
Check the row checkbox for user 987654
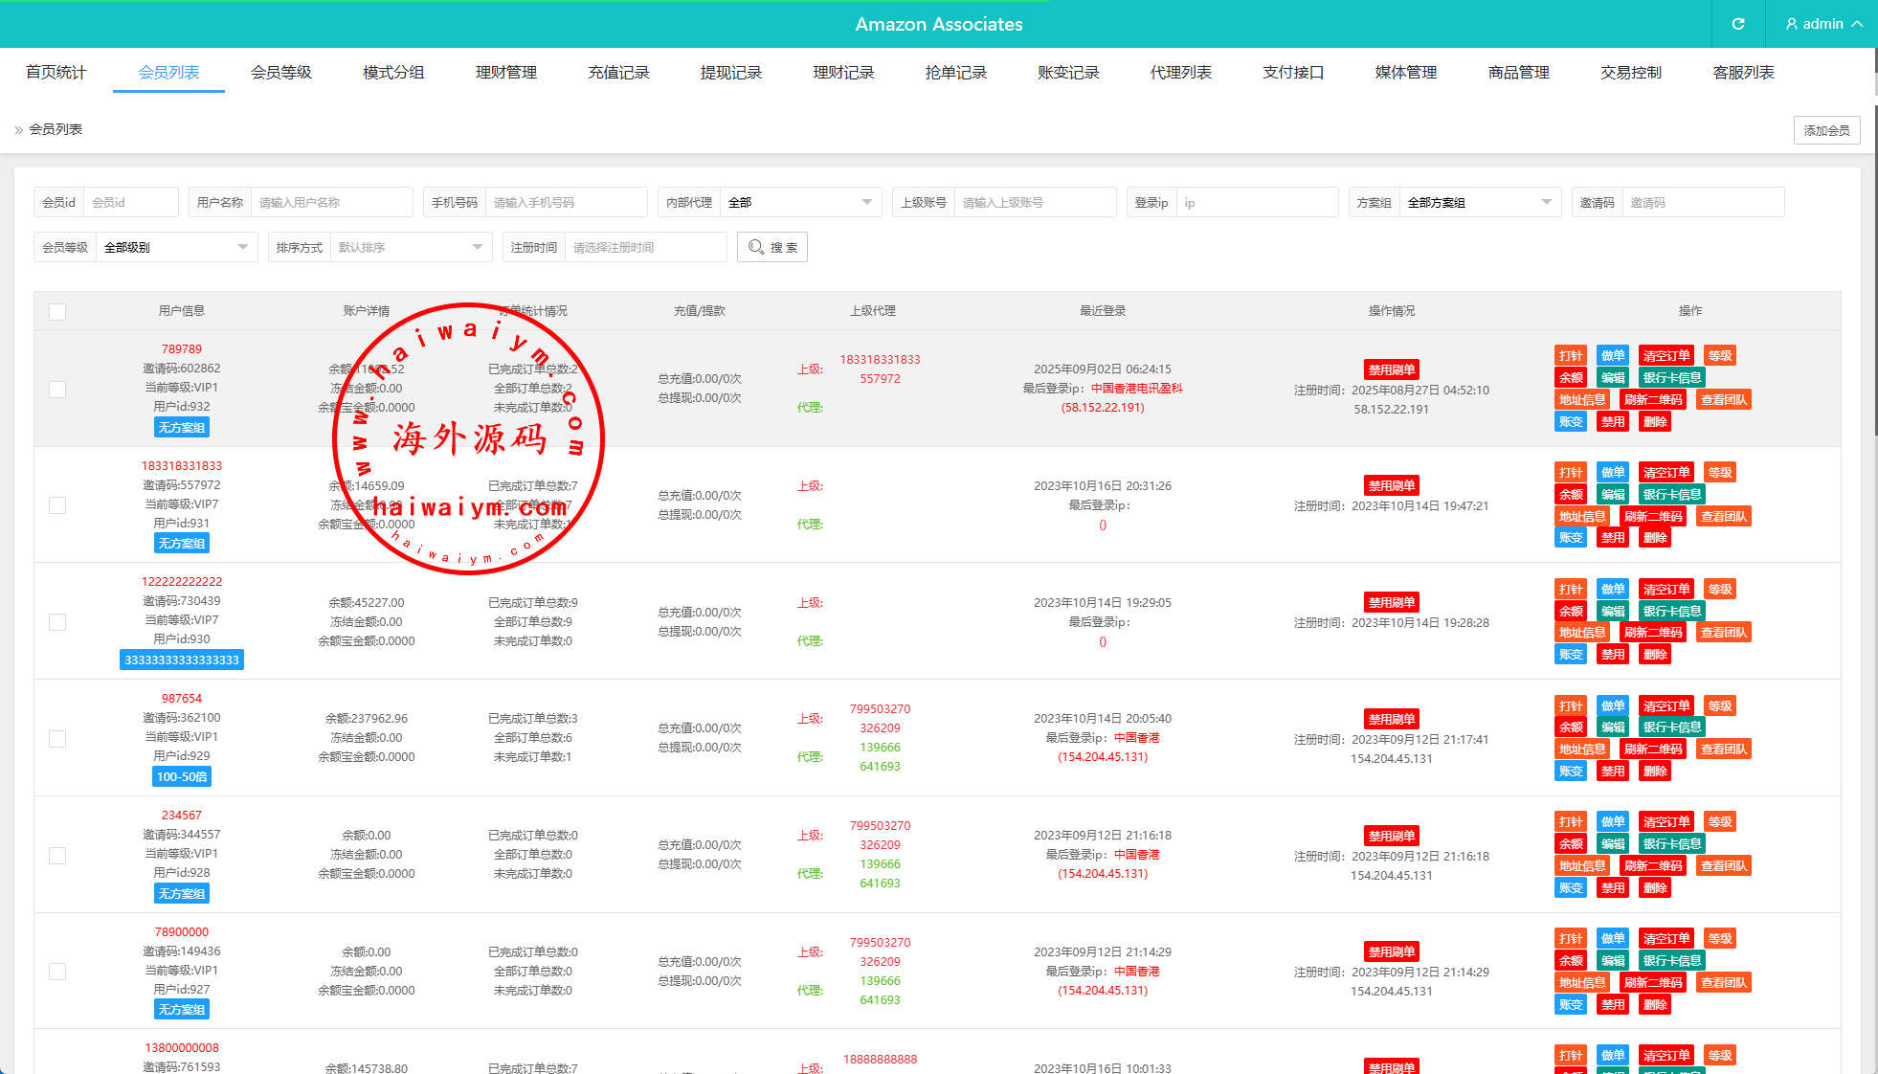(x=57, y=739)
